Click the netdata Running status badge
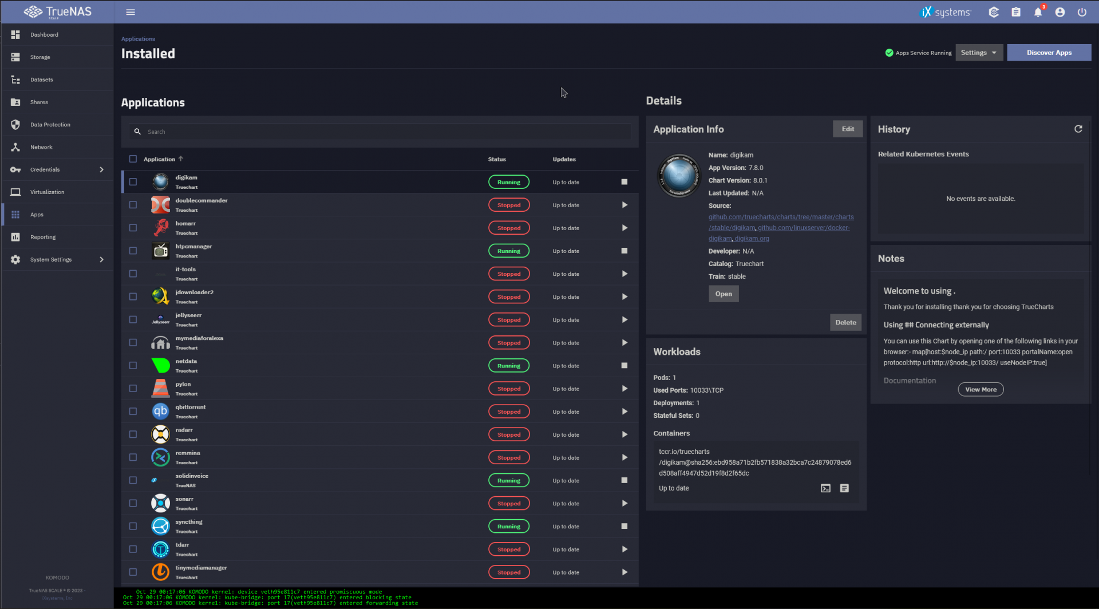The height and width of the screenshot is (609, 1099). pyautogui.click(x=509, y=365)
